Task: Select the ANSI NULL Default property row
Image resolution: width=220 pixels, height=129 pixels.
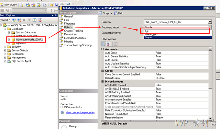Action: pos(156,85)
